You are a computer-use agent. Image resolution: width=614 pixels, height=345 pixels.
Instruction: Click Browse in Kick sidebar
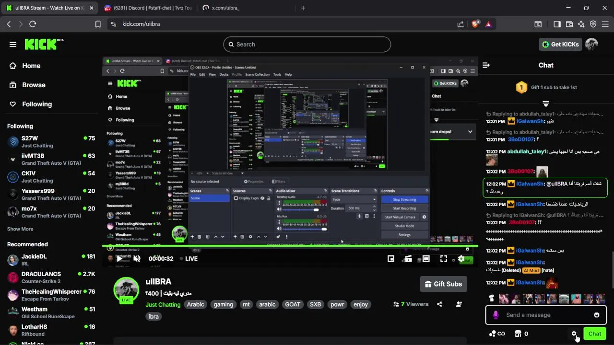[x=34, y=85]
